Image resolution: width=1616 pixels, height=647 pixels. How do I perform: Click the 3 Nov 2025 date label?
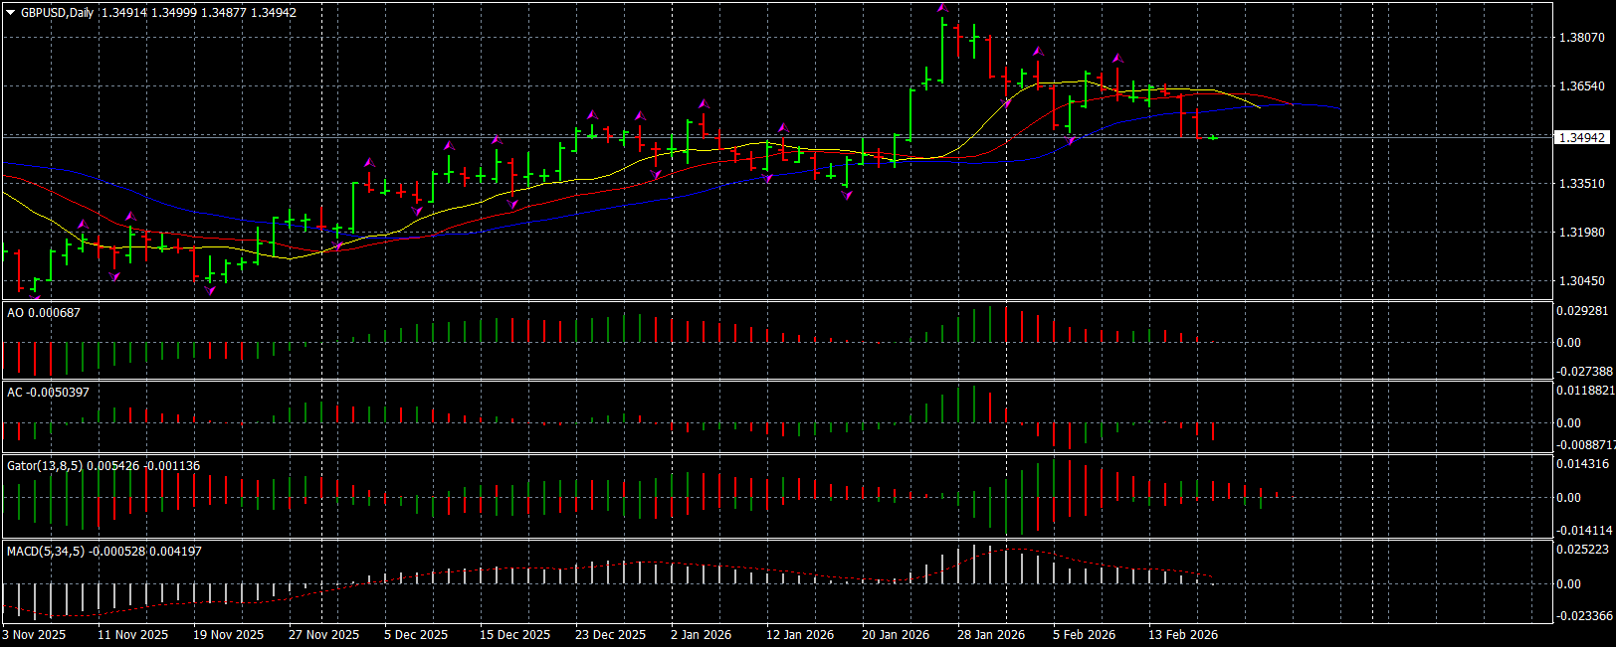[x=34, y=634]
